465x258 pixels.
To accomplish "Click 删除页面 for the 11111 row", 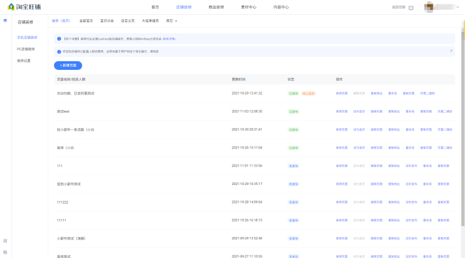I will click(376, 220).
